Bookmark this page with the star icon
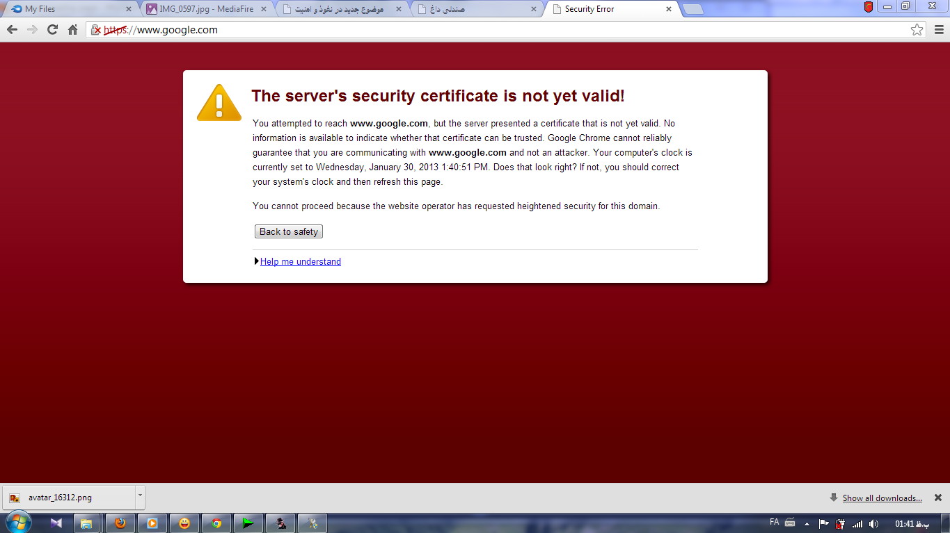This screenshot has height=533, width=950. point(917,30)
